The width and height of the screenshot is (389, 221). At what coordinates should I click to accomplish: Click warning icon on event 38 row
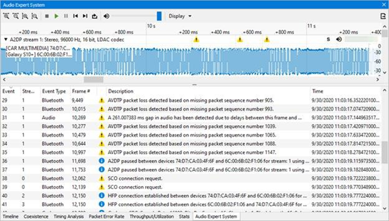coord(101,178)
